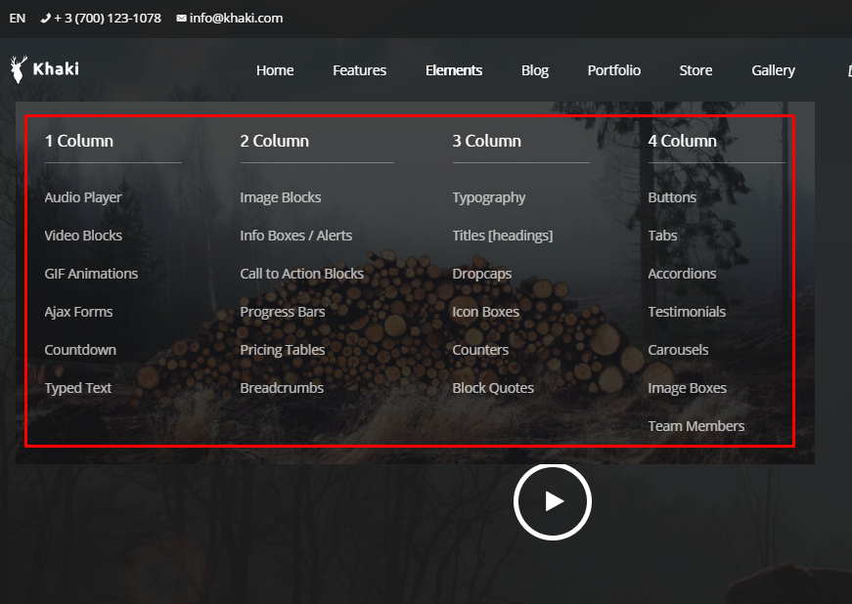Click the info@khaki.com email link
This screenshot has width=852, height=604.
pyautogui.click(x=230, y=18)
